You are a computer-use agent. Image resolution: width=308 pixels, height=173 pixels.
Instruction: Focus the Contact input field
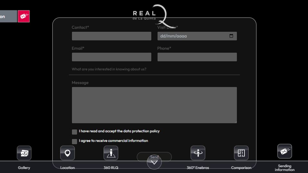point(111,36)
